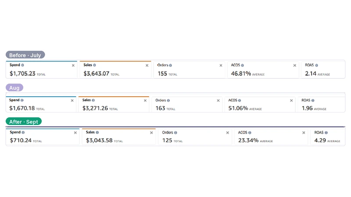This screenshot has width=351, height=197.
Task: Close the Orders 125 metric card
Action: [x=228, y=133]
